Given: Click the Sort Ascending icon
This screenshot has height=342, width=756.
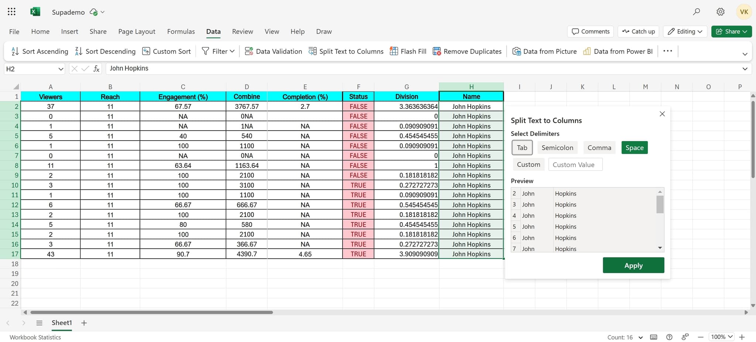Looking at the screenshot, I should 15,51.
